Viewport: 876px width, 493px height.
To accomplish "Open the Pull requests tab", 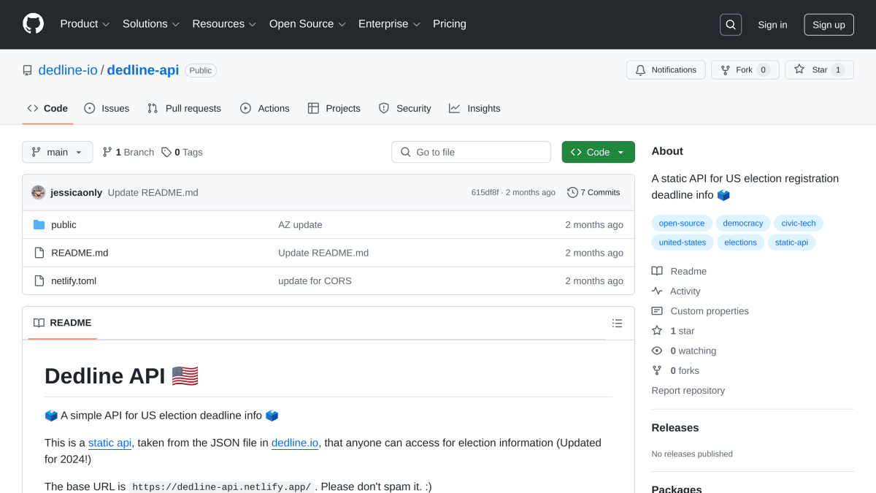I will pyautogui.click(x=184, y=108).
